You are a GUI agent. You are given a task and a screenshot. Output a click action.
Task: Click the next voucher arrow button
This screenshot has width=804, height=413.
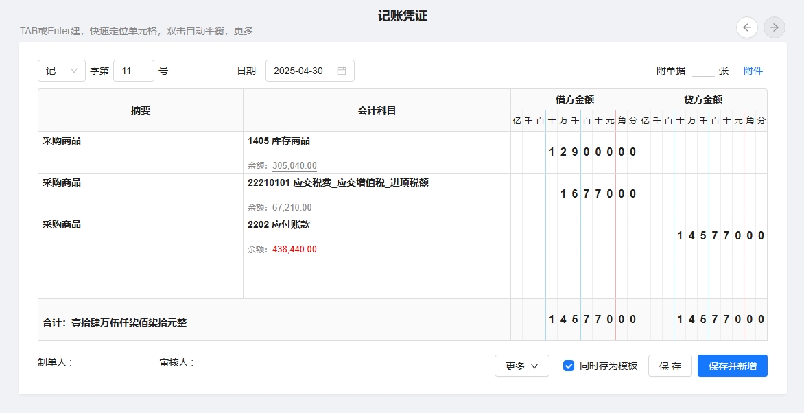click(775, 27)
